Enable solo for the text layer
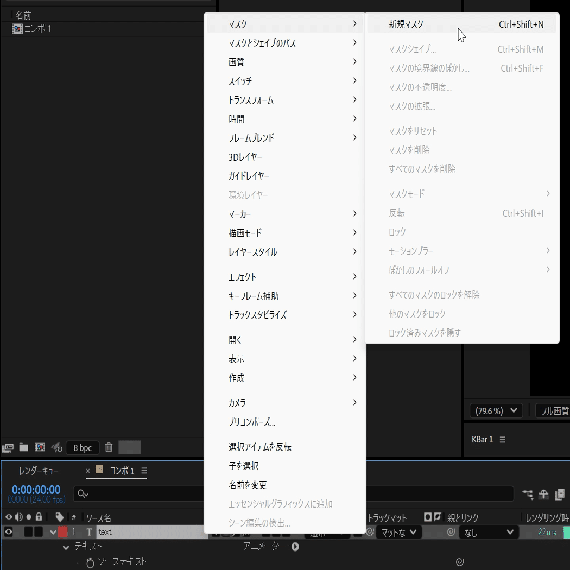 [29, 532]
